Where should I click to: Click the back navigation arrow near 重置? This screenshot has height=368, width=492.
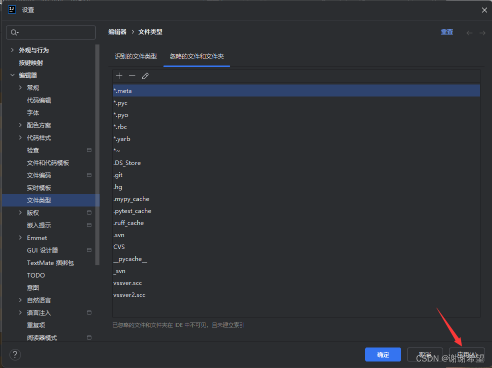[469, 32]
